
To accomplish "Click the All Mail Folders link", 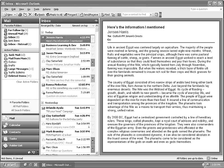I will 21,106.
